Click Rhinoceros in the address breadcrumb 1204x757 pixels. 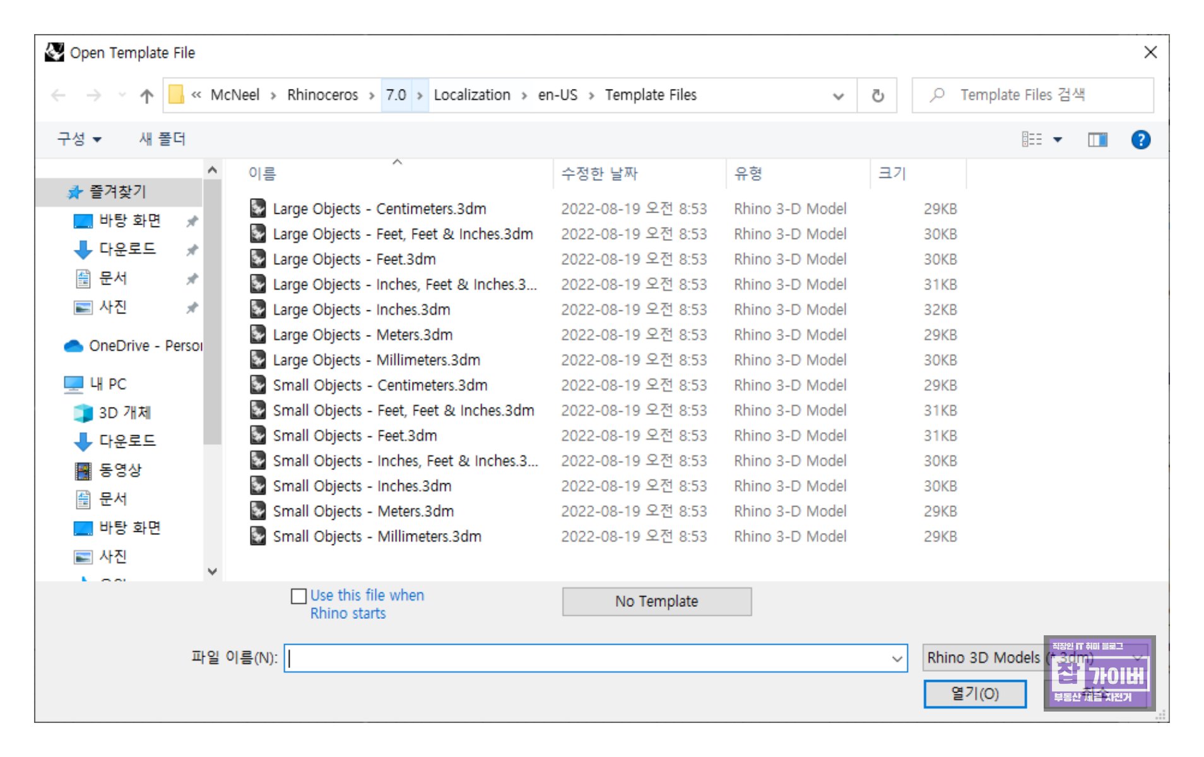point(322,95)
